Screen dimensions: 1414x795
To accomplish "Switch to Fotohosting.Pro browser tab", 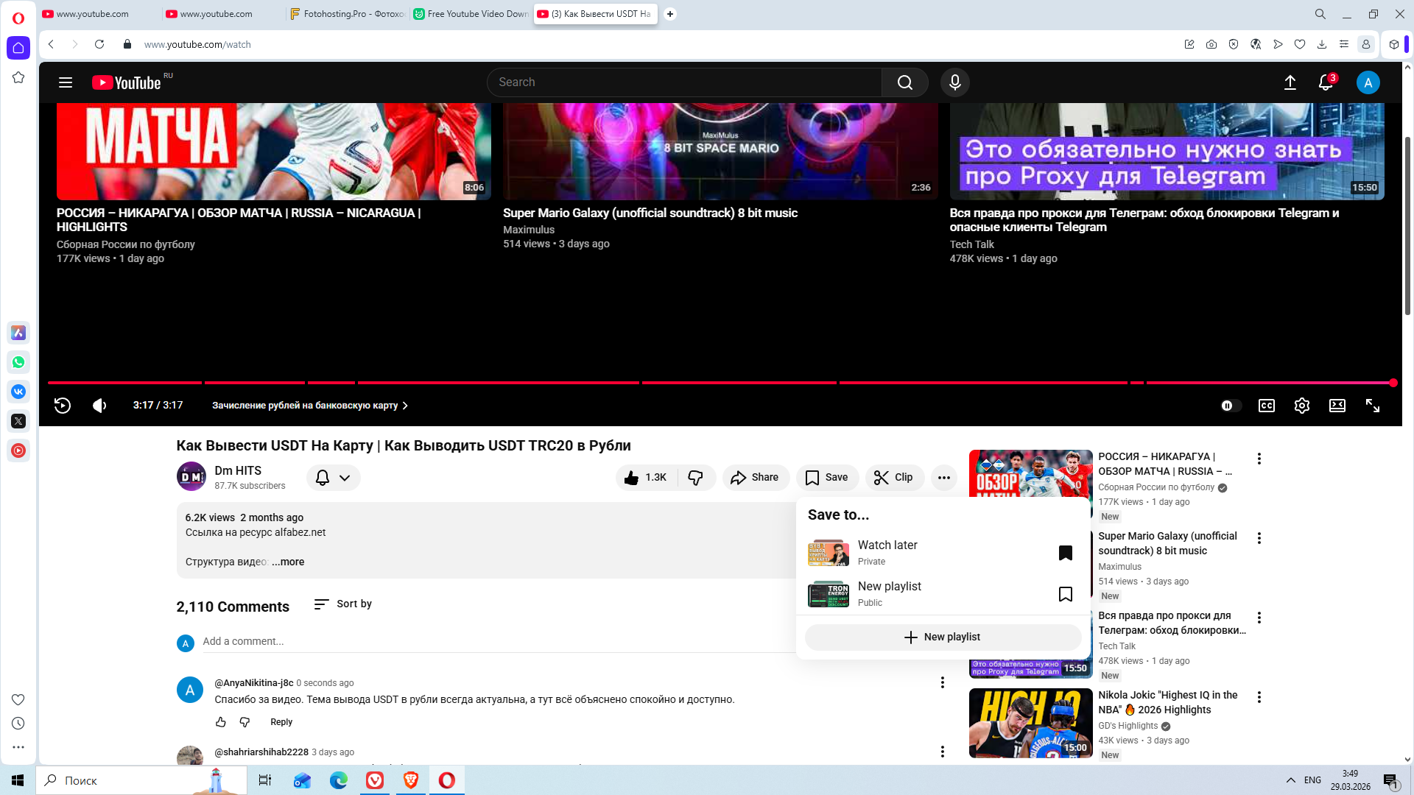I will [x=348, y=14].
